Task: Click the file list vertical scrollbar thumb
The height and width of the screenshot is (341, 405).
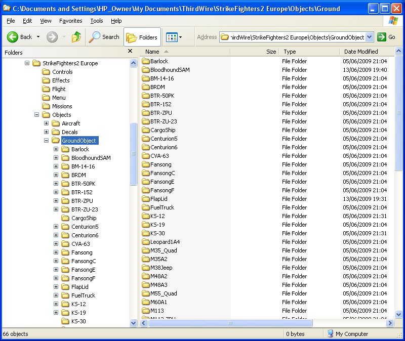Action: [398, 112]
